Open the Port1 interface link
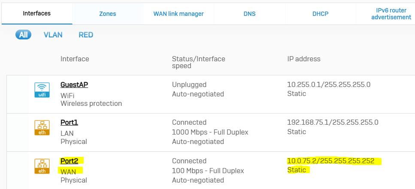The width and height of the screenshot is (415, 189). pyautogui.click(x=69, y=123)
